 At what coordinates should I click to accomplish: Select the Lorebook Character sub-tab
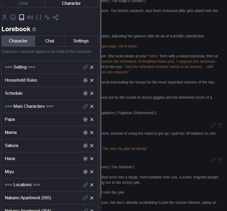[18, 41]
